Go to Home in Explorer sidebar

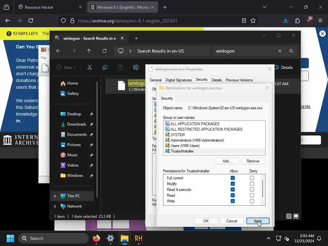click(73, 83)
